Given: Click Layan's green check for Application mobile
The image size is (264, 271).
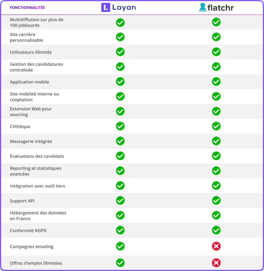Looking at the screenshot, I should (x=120, y=81).
